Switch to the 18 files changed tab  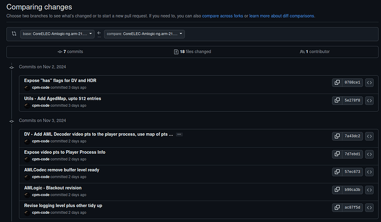click(192, 52)
